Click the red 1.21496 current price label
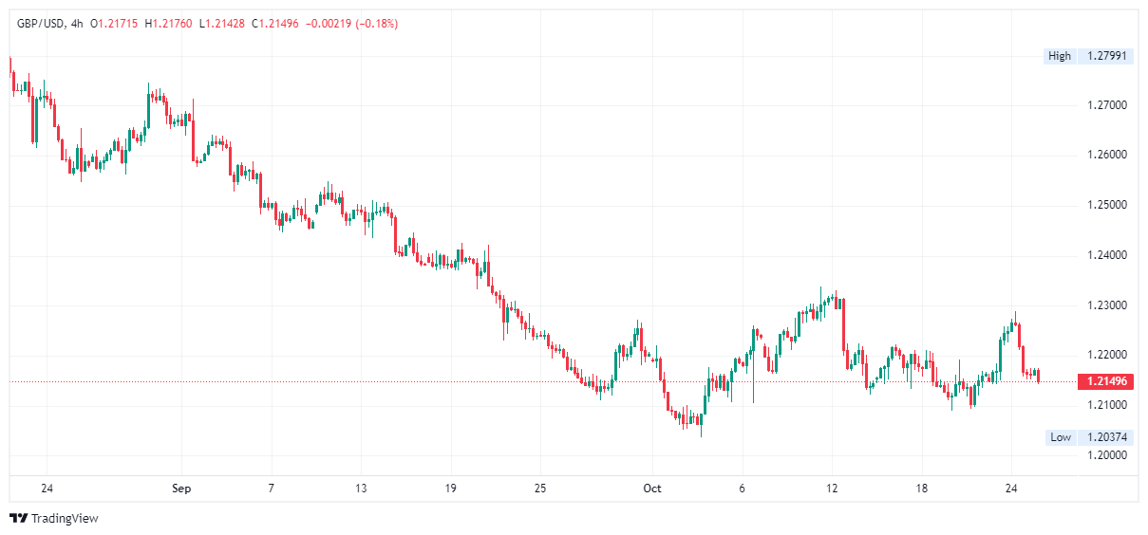The image size is (1148, 535). pyautogui.click(x=1106, y=381)
